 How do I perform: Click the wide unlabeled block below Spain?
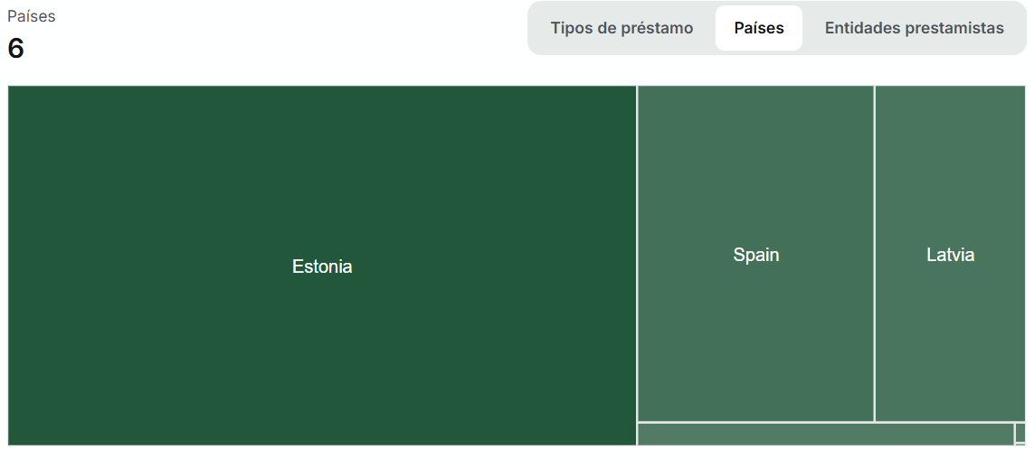(825, 435)
